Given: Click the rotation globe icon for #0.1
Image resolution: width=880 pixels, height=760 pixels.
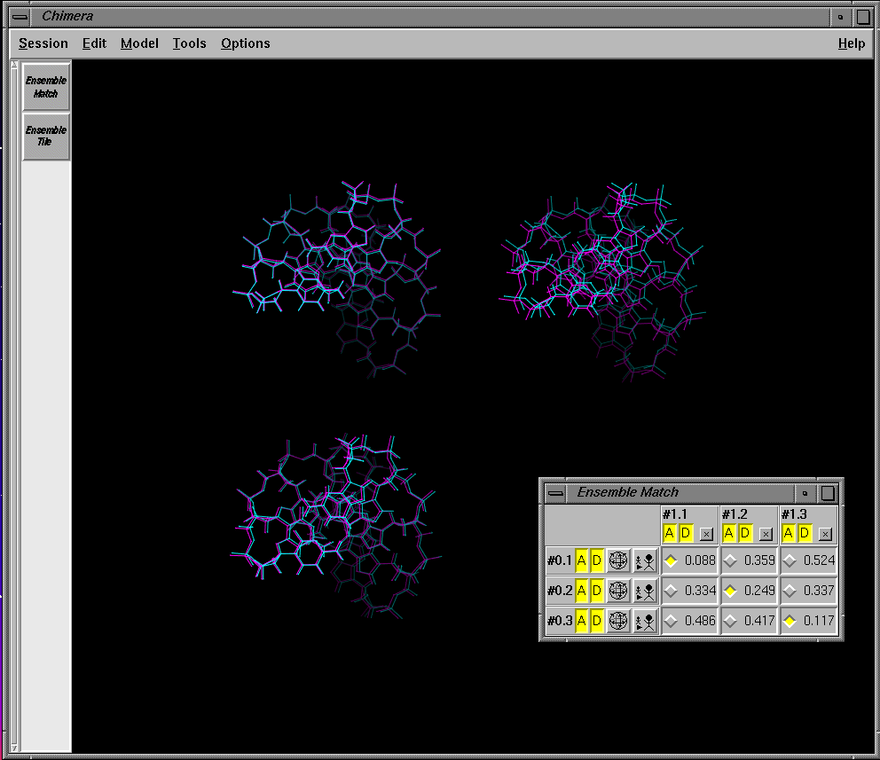Looking at the screenshot, I should click(x=618, y=560).
